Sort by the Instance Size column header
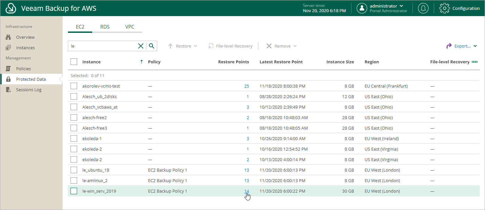This screenshot has width=485, height=210. (x=340, y=62)
